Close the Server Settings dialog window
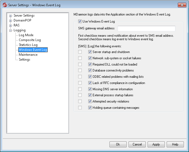 point(182,5)
